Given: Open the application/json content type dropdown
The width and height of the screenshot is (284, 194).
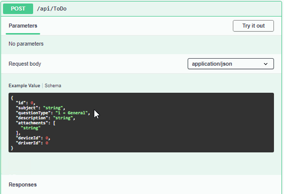Looking at the screenshot, I should coord(231,64).
